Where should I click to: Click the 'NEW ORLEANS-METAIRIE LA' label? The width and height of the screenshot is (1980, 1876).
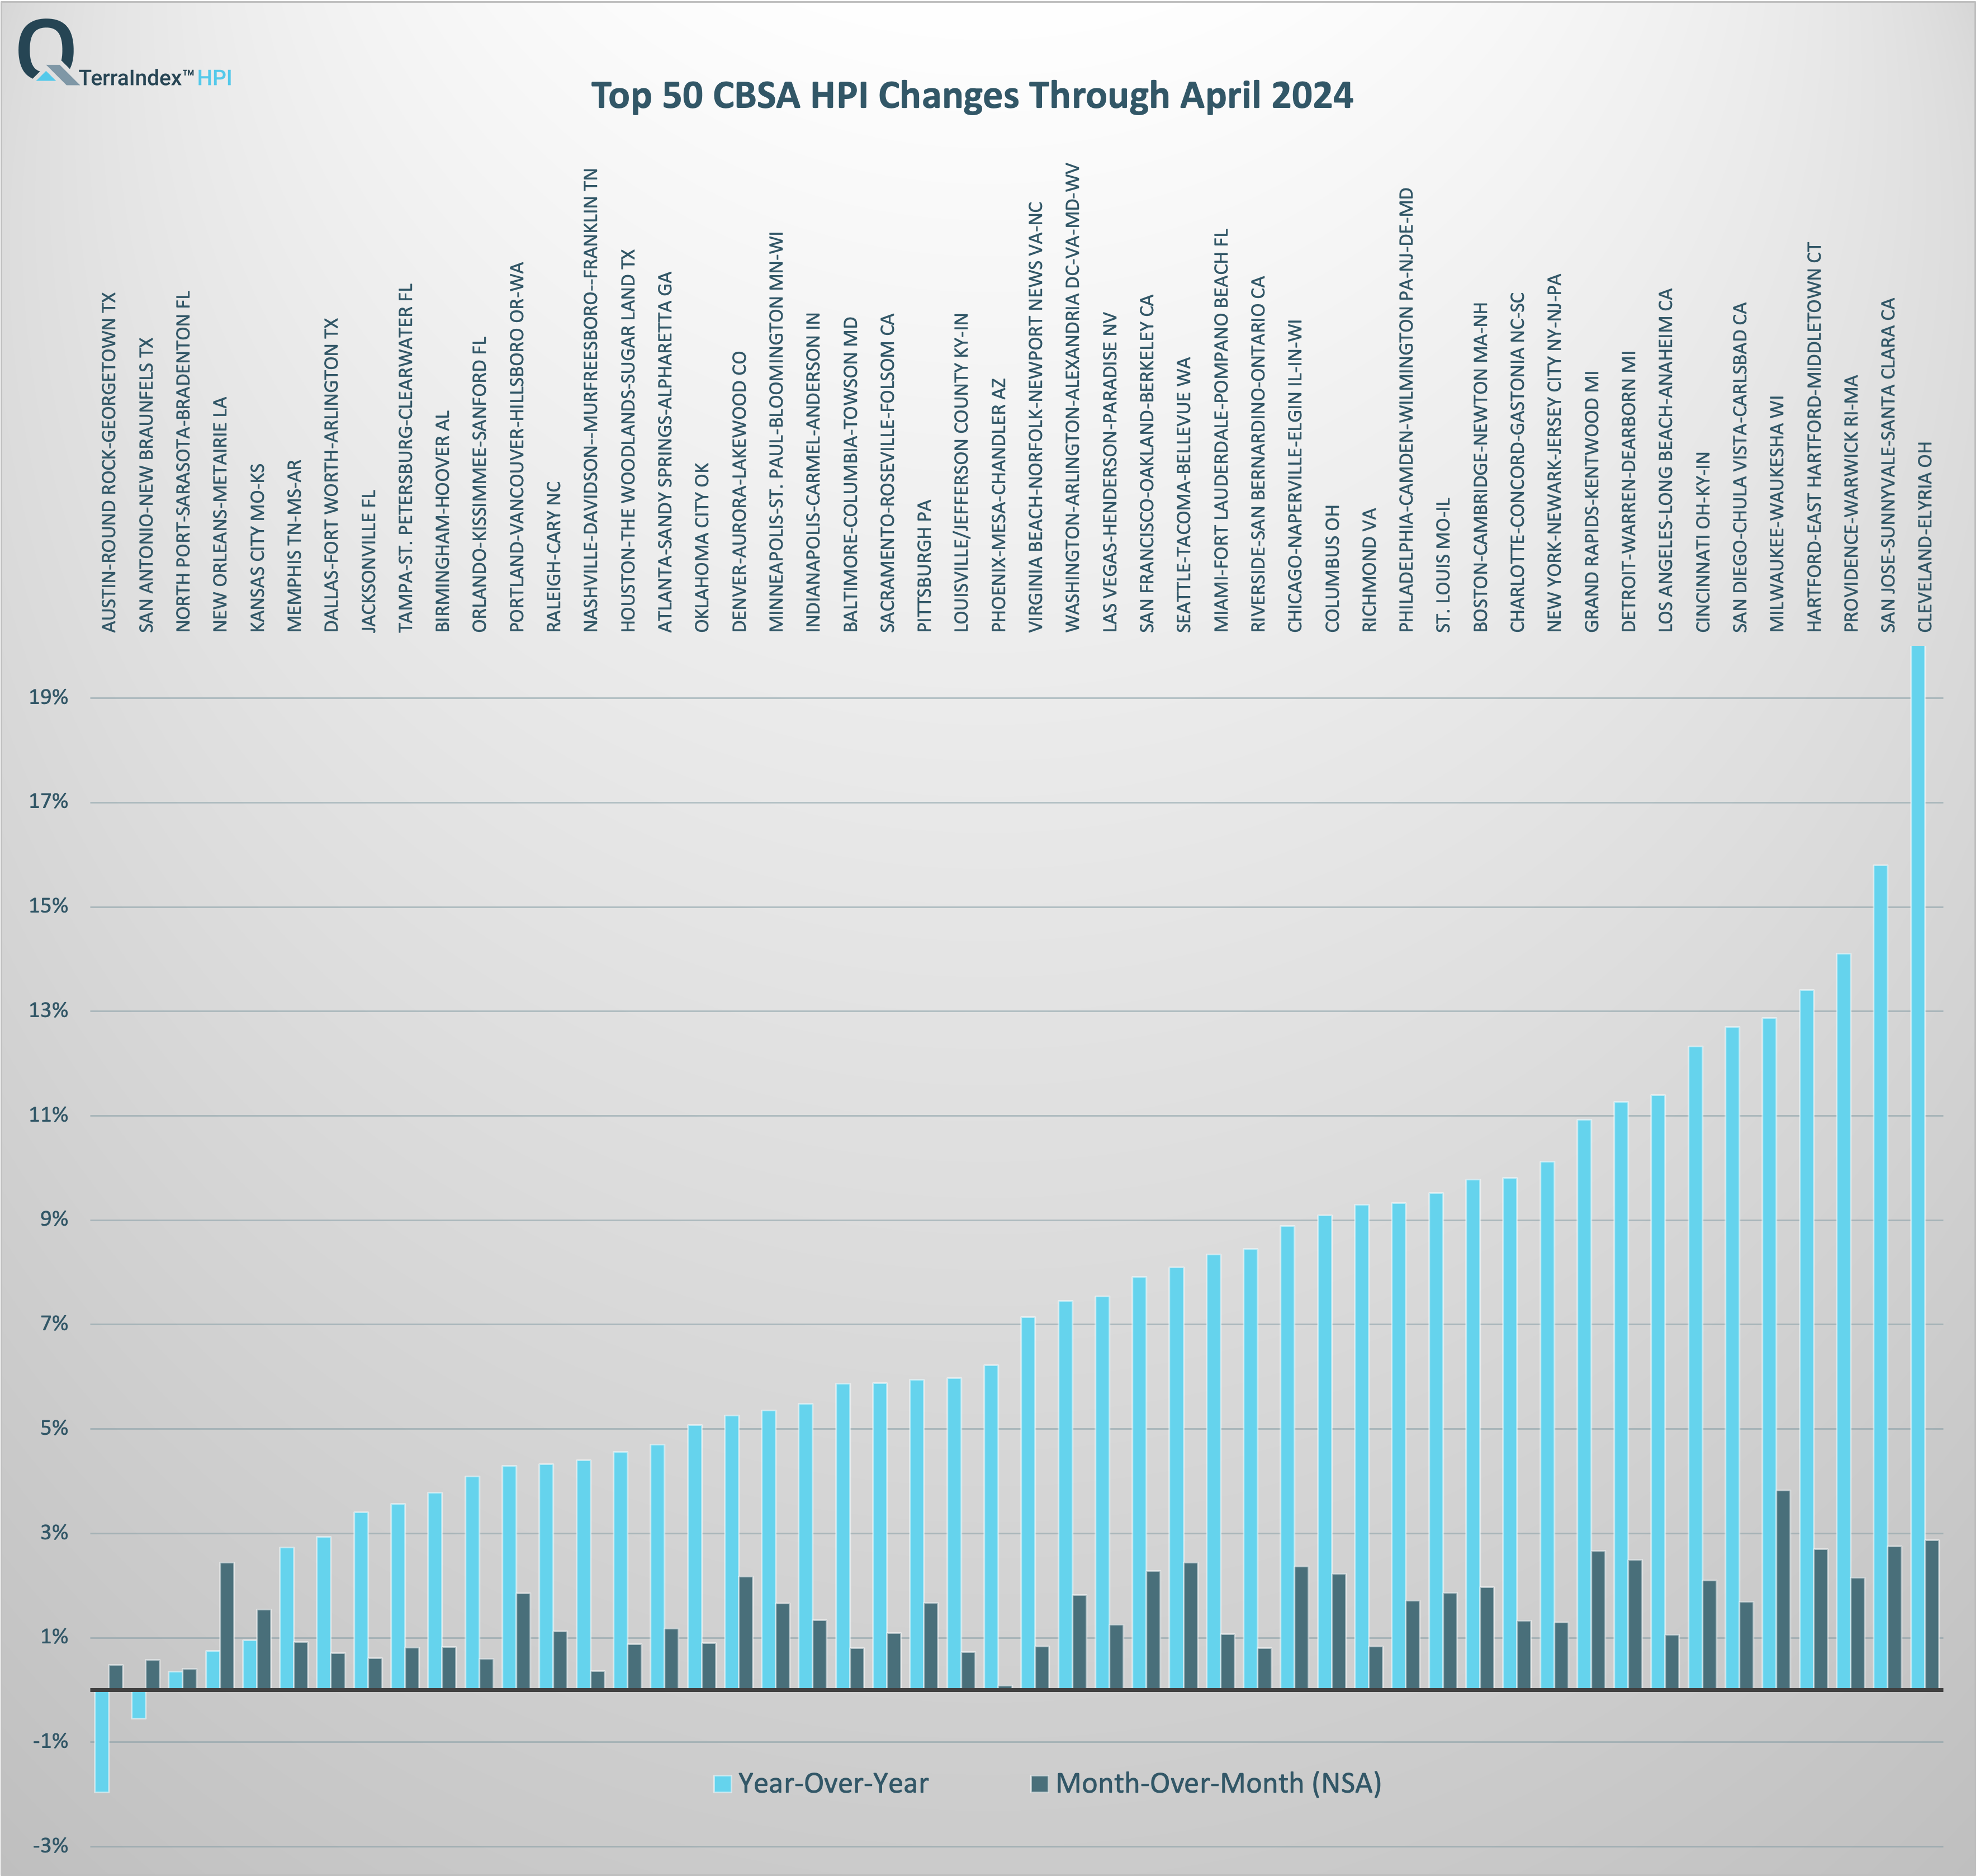(x=220, y=515)
